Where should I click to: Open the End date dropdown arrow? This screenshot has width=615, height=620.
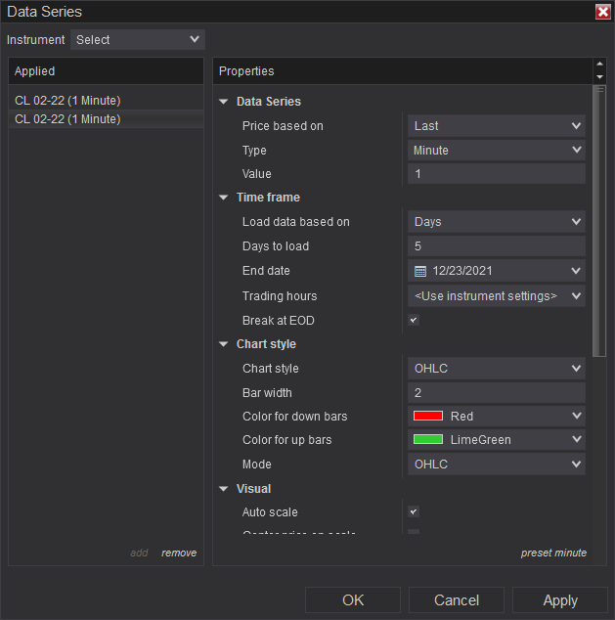(x=576, y=271)
